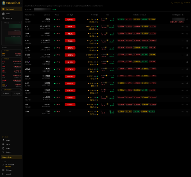Open the News page
Image resolution: width=191 pixels, height=177 pixels.
[x=12, y=14]
